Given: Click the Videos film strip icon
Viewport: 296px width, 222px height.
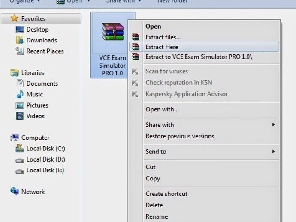Looking at the screenshot, I should (x=20, y=116).
